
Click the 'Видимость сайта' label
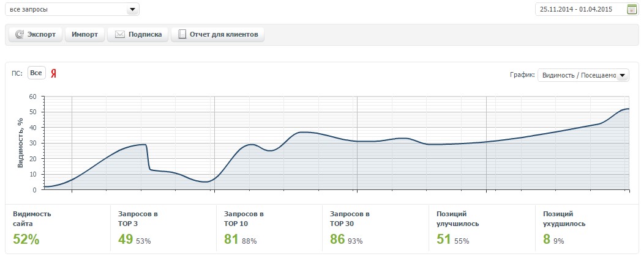tap(32, 219)
